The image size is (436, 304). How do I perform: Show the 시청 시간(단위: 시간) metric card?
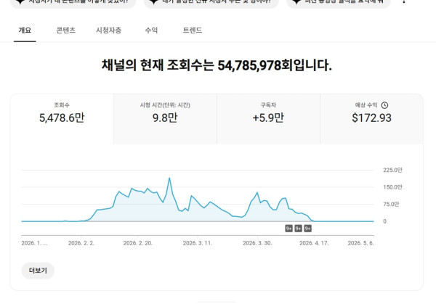click(x=165, y=119)
